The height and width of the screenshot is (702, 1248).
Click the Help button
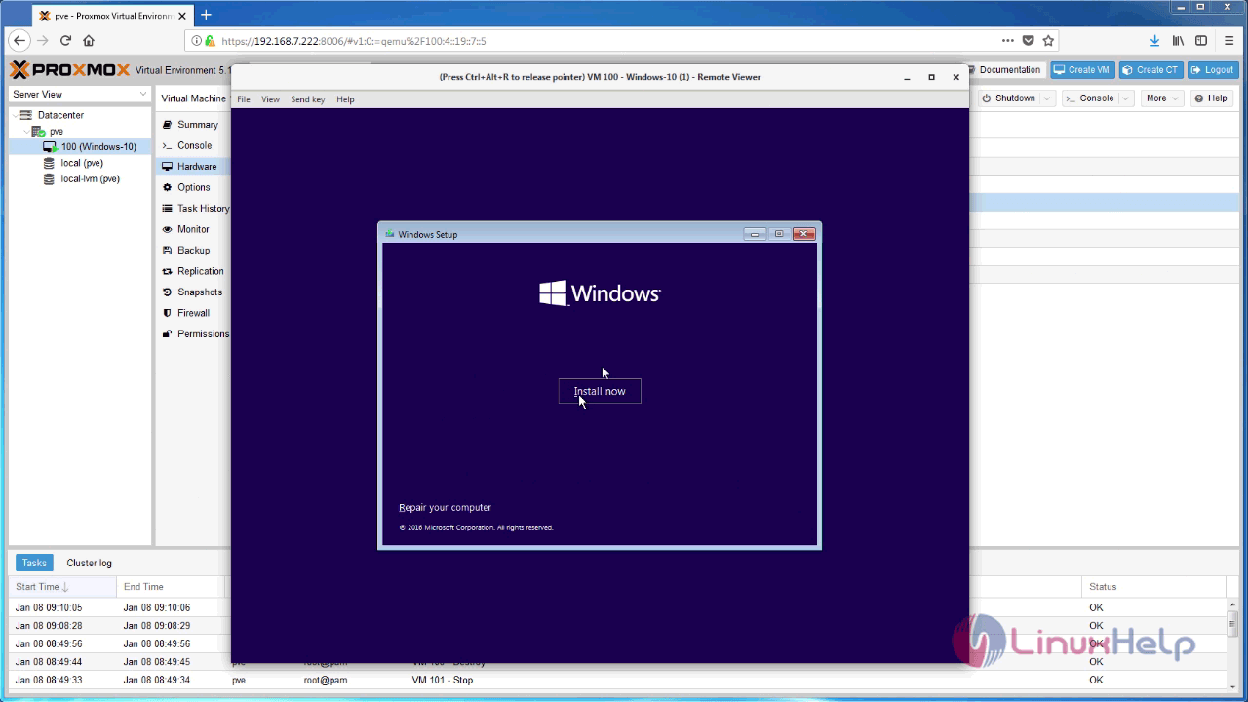pos(1211,98)
